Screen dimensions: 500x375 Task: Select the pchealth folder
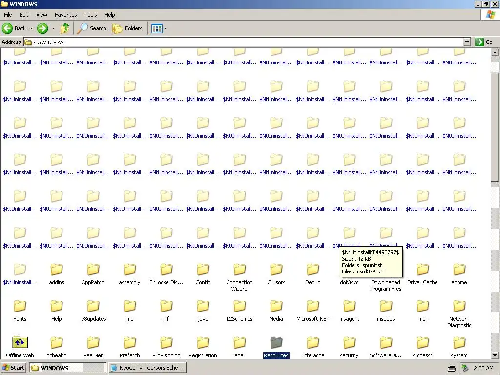57,348
